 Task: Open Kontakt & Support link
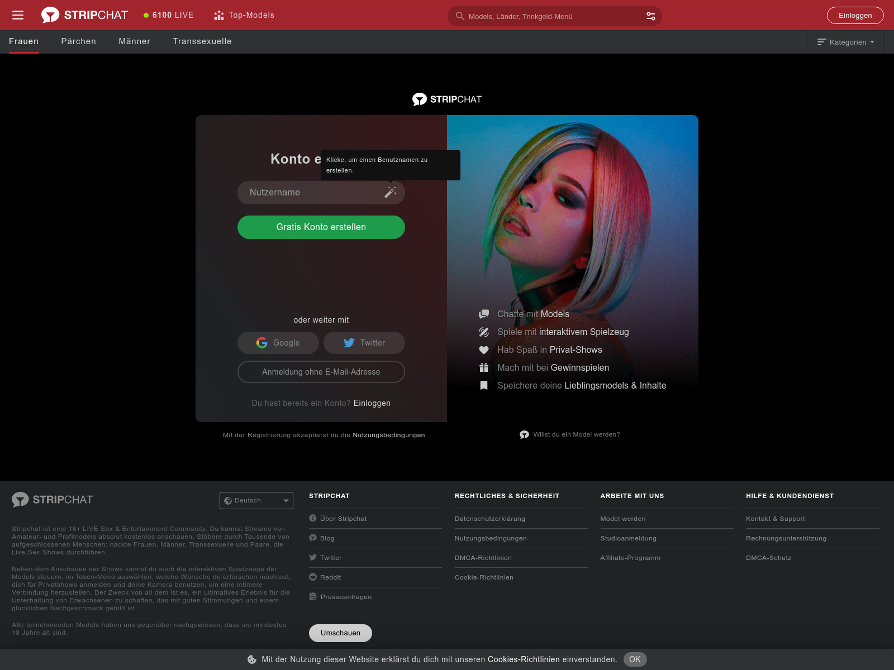(x=776, y=519)
